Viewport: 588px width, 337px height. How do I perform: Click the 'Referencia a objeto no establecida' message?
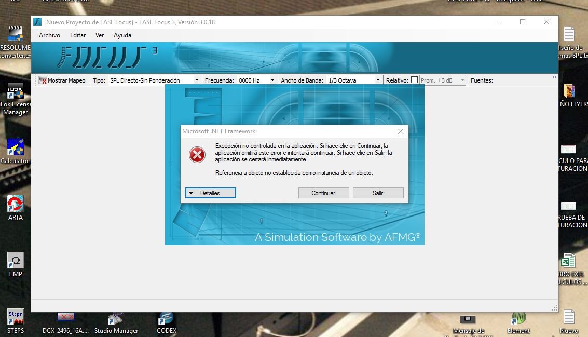pos(294,173)
